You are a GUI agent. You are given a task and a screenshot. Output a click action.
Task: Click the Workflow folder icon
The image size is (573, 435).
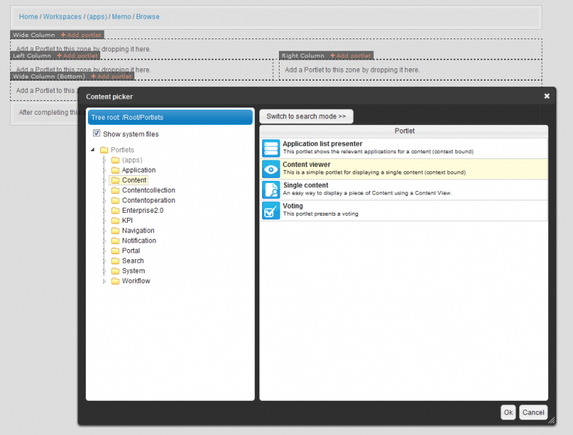pos(115,281)
